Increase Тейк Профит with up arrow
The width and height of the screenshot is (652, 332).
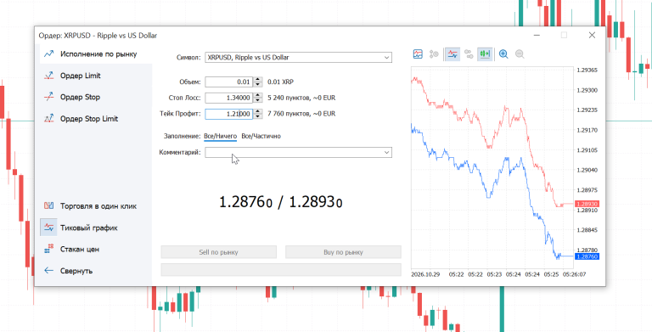tap(258, 111)
